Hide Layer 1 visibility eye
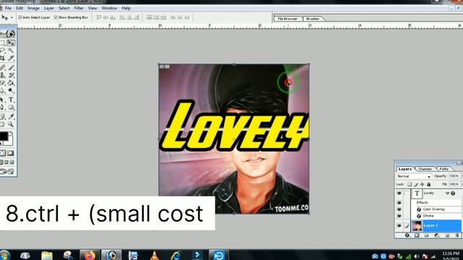The image size is (463, 260). 399,226
